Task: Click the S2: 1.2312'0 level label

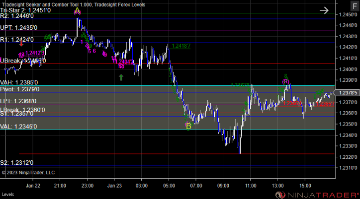Action: pos(17,163)
